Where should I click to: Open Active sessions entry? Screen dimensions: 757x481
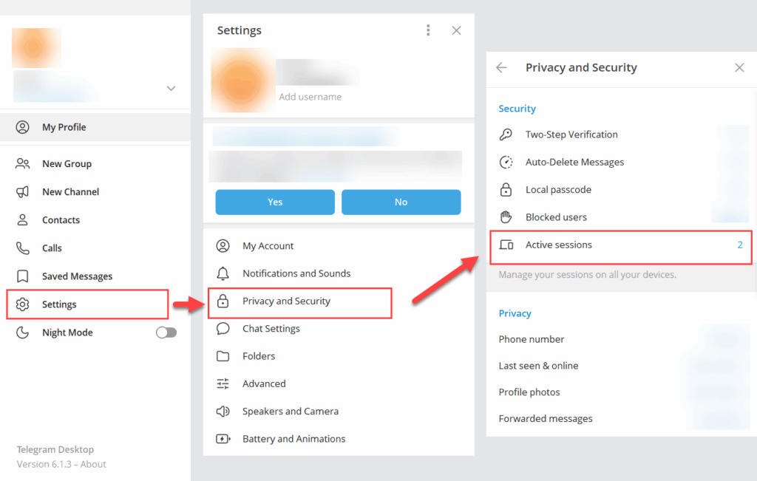click(558, 245)
